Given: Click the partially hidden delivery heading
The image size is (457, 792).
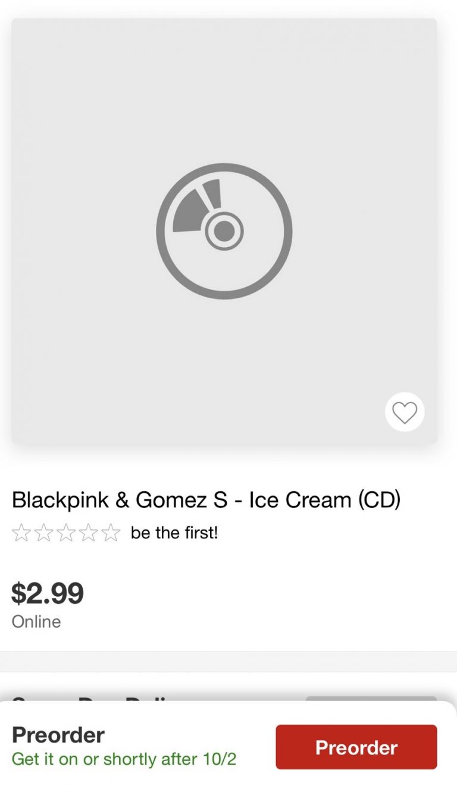Looking at the screenshot, I should coord(89,698).
